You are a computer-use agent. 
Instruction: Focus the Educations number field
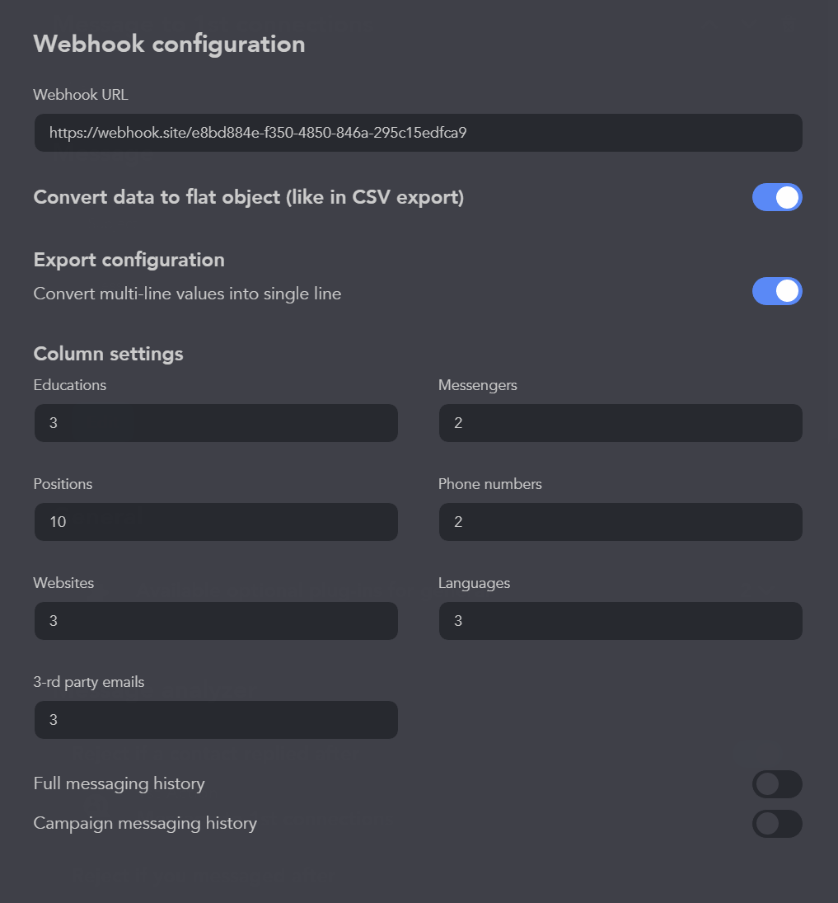[x=216, y=423]
